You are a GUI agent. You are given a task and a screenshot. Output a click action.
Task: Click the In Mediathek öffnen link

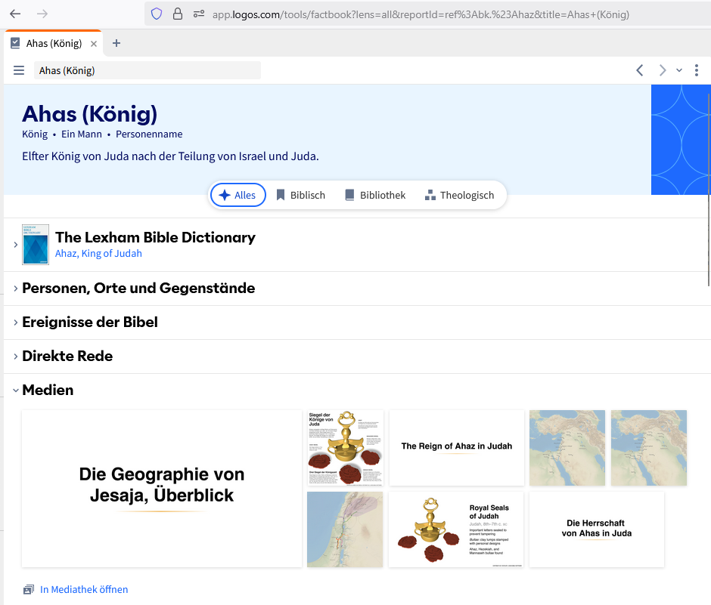[84, 590]
